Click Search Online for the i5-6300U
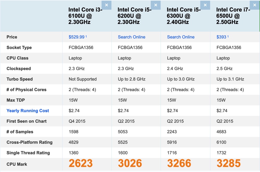This screenshot has width=260, height=172. pyautogui.click(x=181, y=37)
